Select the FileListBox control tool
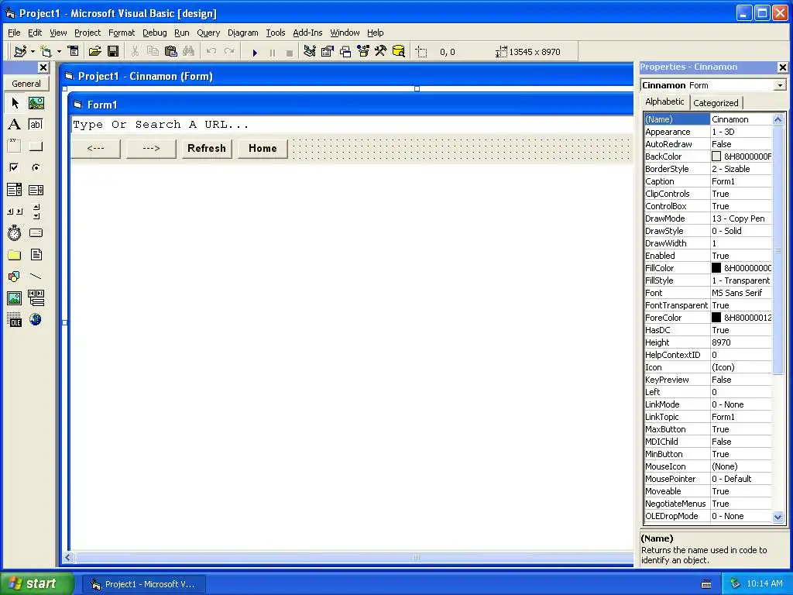Viewport: 793px width, 595px height. (x=36, y=254)
